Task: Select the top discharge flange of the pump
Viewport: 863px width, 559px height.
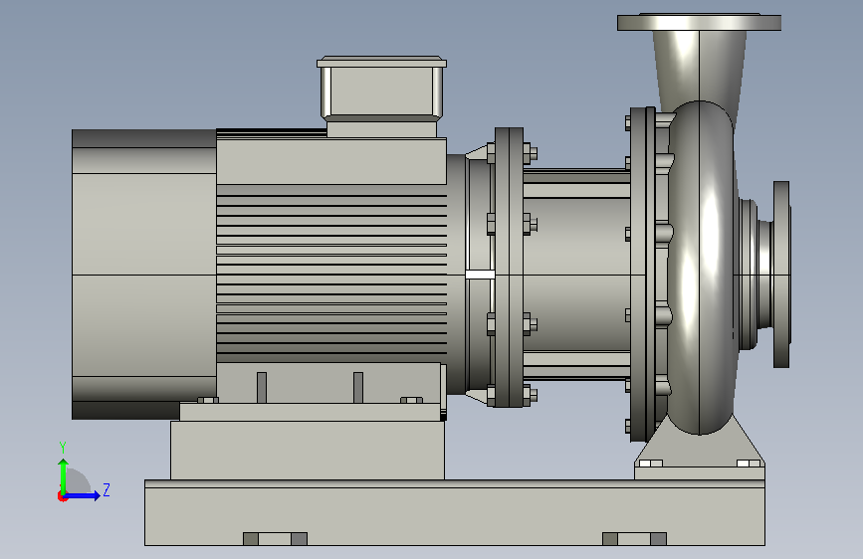Action: (699, 23)
